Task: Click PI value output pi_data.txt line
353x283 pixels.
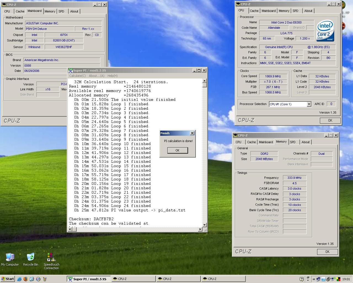Action: tap(130, 210)
